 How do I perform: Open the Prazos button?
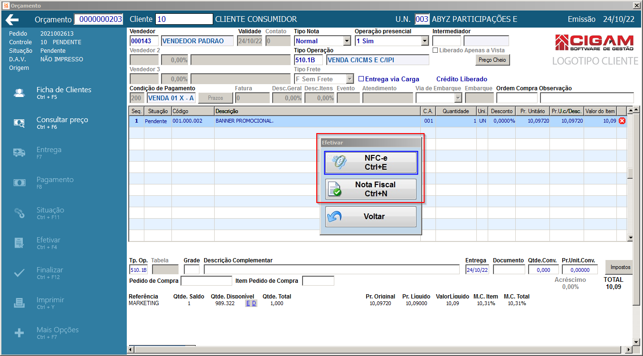tap(216, 97)
